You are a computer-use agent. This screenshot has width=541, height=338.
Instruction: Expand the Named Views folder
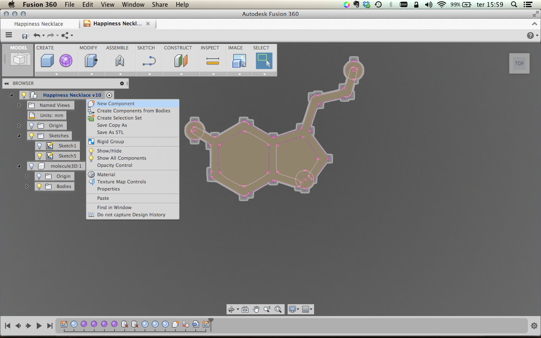coord(19,105)
